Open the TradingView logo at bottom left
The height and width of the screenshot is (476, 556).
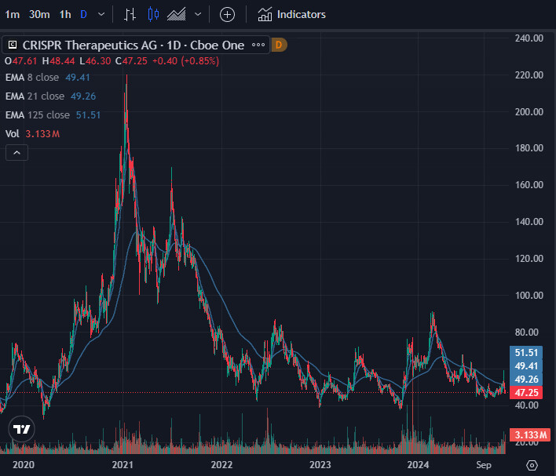click(21, 429)
